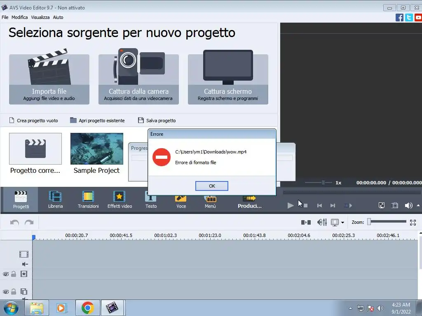
Task: Select Cattura schermo option
Action: click(x=228, y=79)
